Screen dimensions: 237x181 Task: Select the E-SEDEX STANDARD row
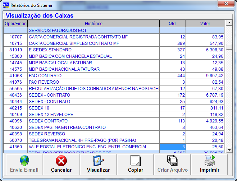coord(114,50)
